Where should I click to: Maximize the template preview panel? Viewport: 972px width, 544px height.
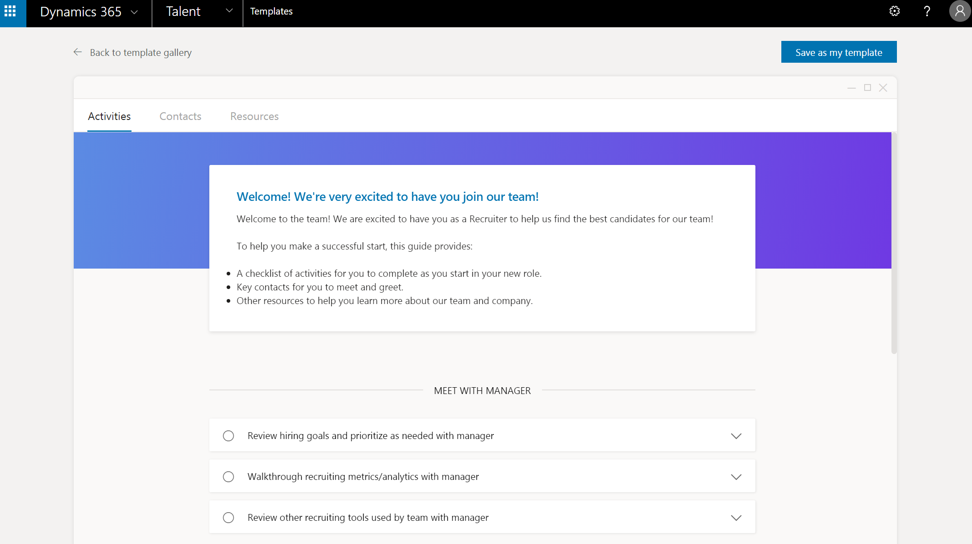(x=867, y=88)
